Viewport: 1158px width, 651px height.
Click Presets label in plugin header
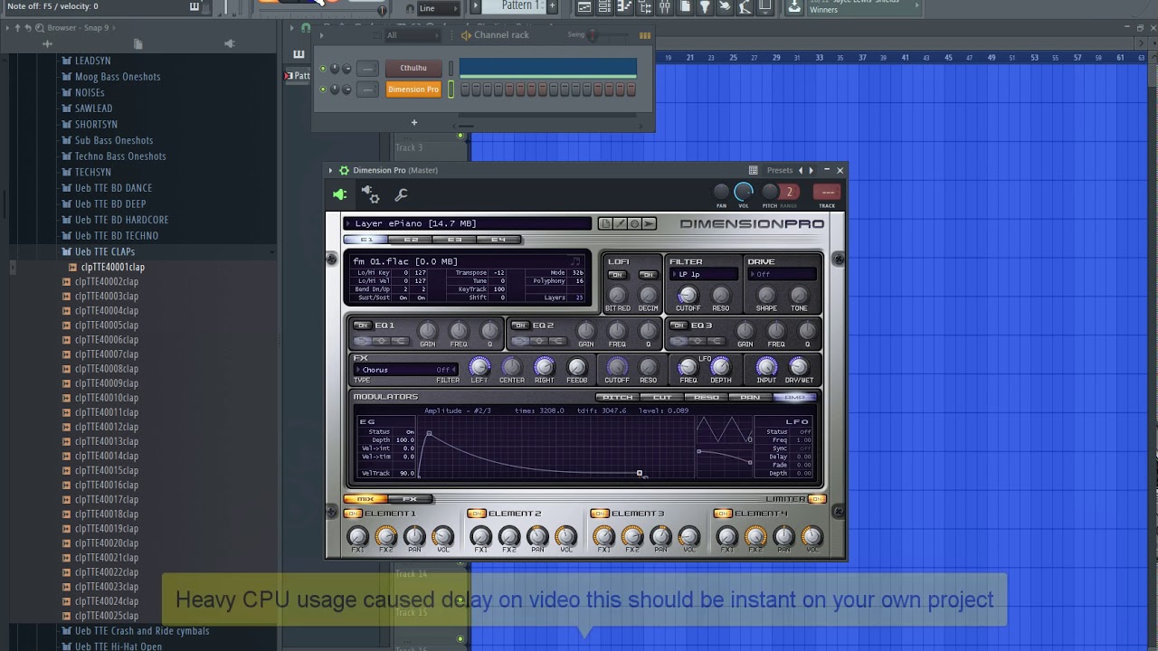(x=779, y=170)
